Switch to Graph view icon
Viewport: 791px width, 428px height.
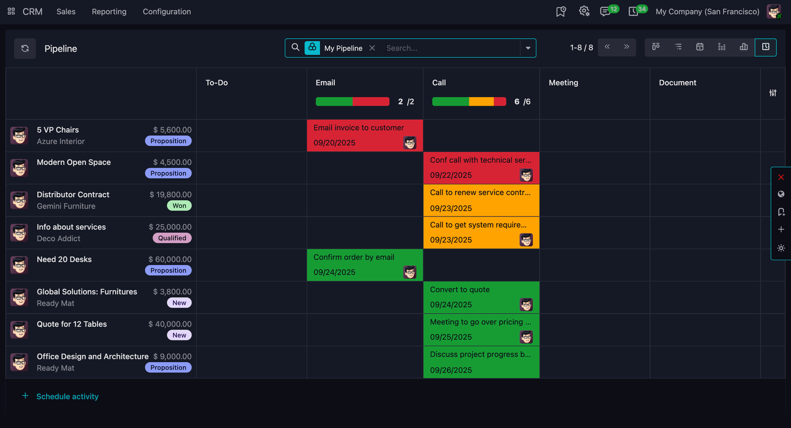point(744,47)
